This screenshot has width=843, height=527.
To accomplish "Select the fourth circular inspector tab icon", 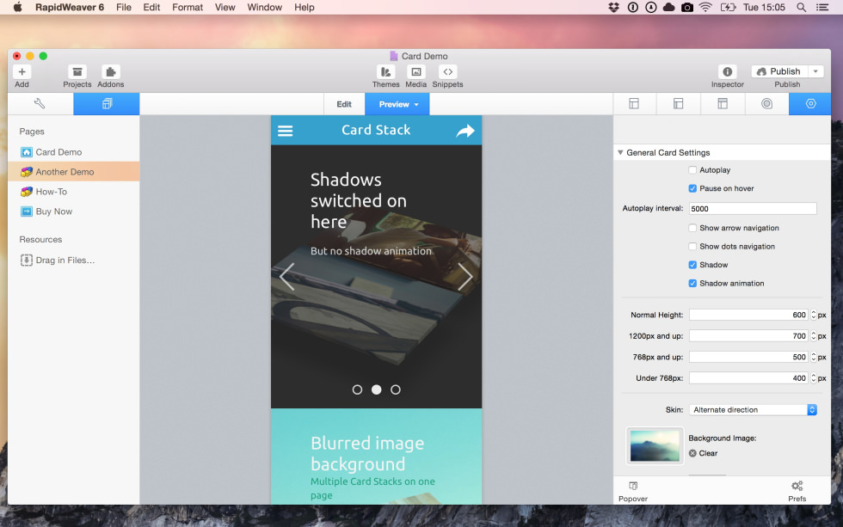I will pos(766,104).
